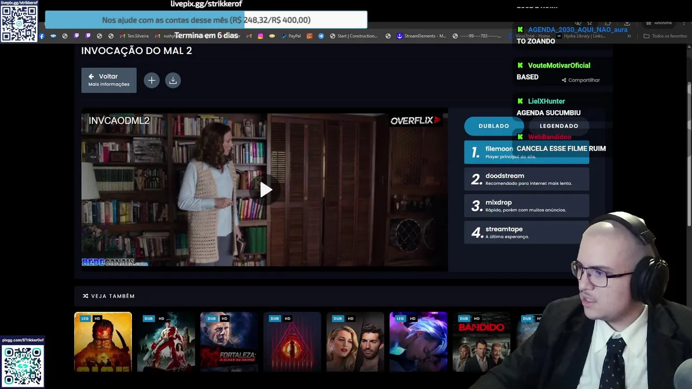Click the donation goal progress bar
The height and width of the screenshot is (389, 692).
(206, 20)
